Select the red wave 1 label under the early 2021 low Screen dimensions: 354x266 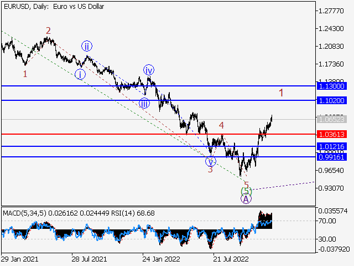coord(25,74)
